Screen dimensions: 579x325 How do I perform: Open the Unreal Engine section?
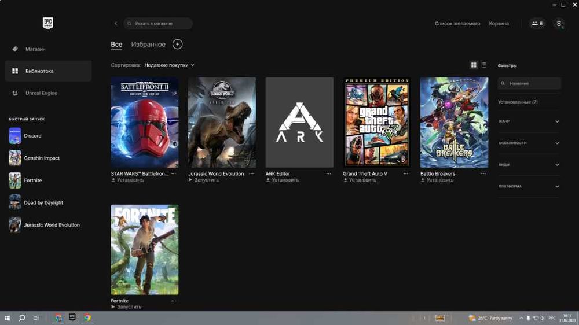click(x=48, y=93)
